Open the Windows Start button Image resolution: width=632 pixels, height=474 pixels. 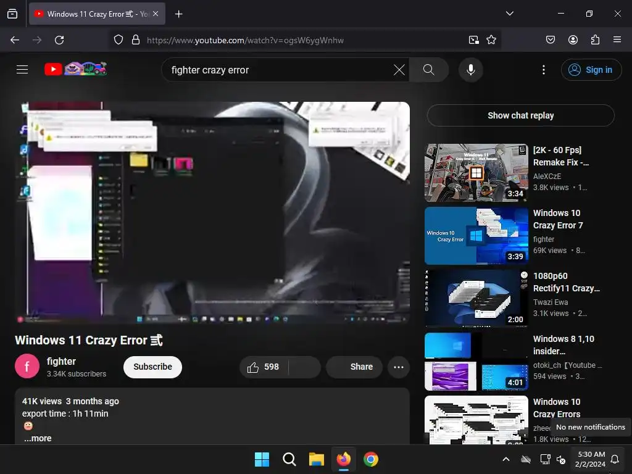[x=262, y=459]
